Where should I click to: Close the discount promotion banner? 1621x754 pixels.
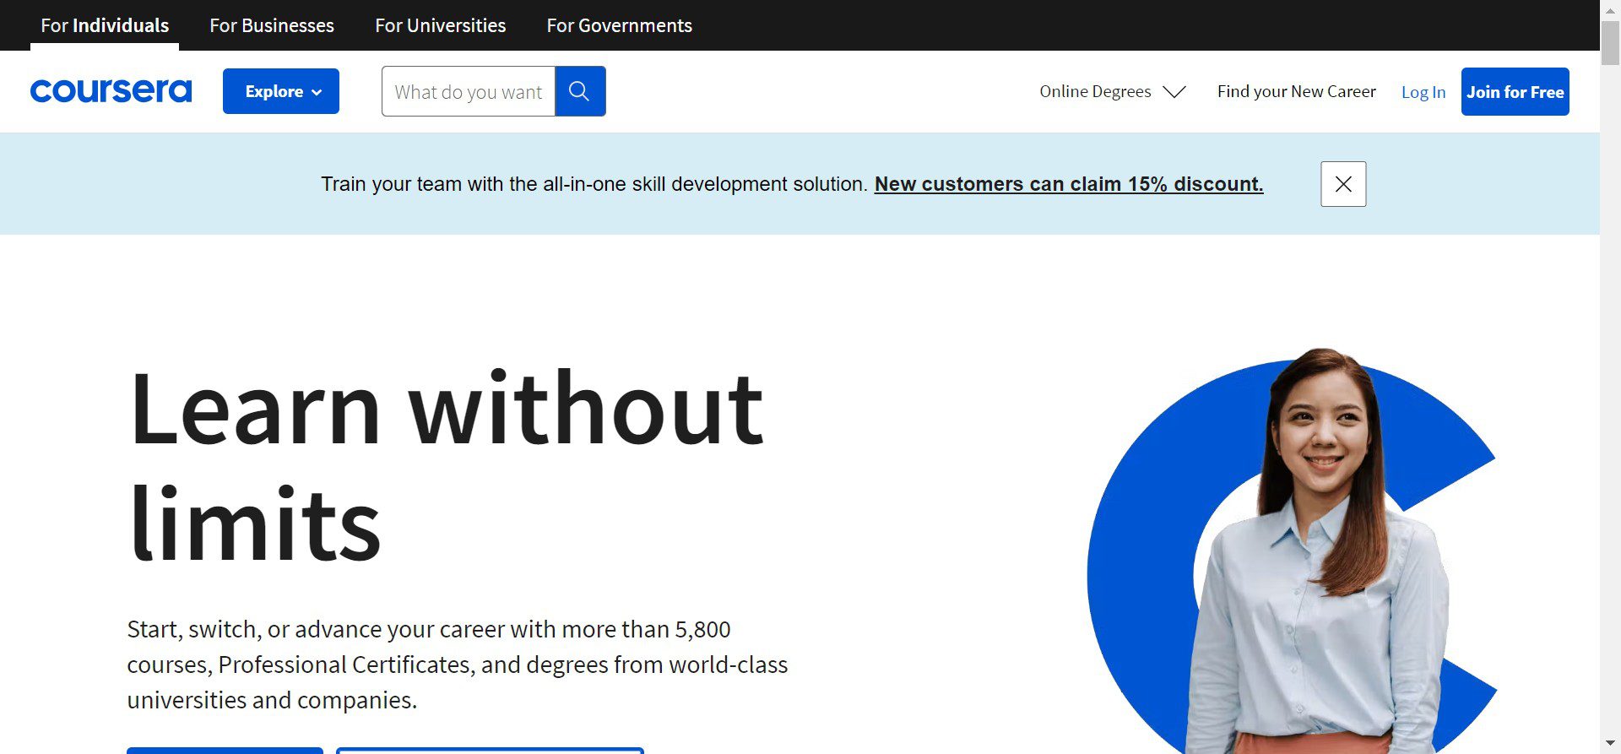click(1342, 184)
